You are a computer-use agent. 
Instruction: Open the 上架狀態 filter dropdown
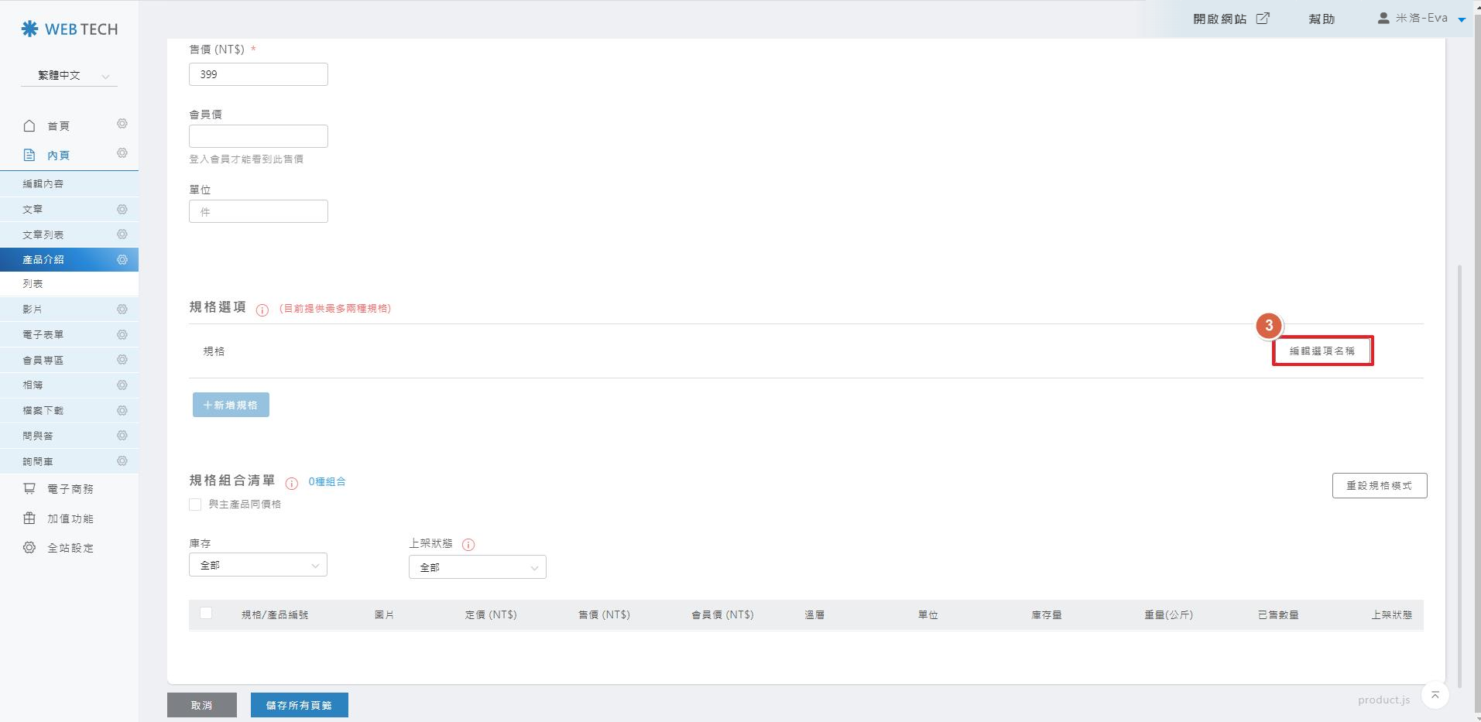point(477,567)
